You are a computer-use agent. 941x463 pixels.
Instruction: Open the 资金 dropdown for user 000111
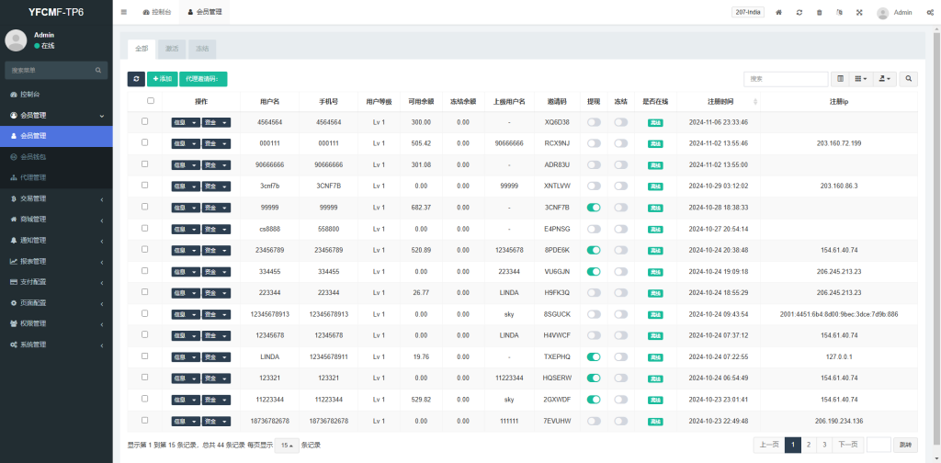[x=216, y=143]
